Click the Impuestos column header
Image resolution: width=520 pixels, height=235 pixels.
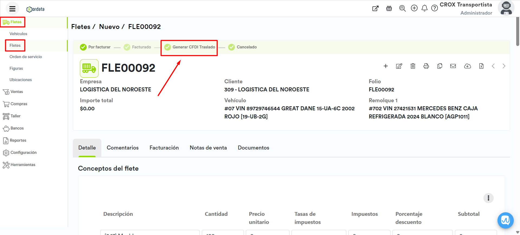coord(364,214)
